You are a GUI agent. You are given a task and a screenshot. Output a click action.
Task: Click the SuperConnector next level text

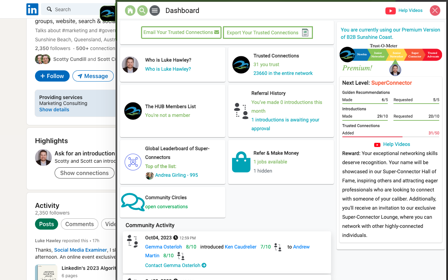(392, 83)
